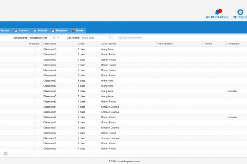Tick presence in the topmost Classname2 row
The width and height of the screenshot is (247, 164).
[x=34, y=54]
